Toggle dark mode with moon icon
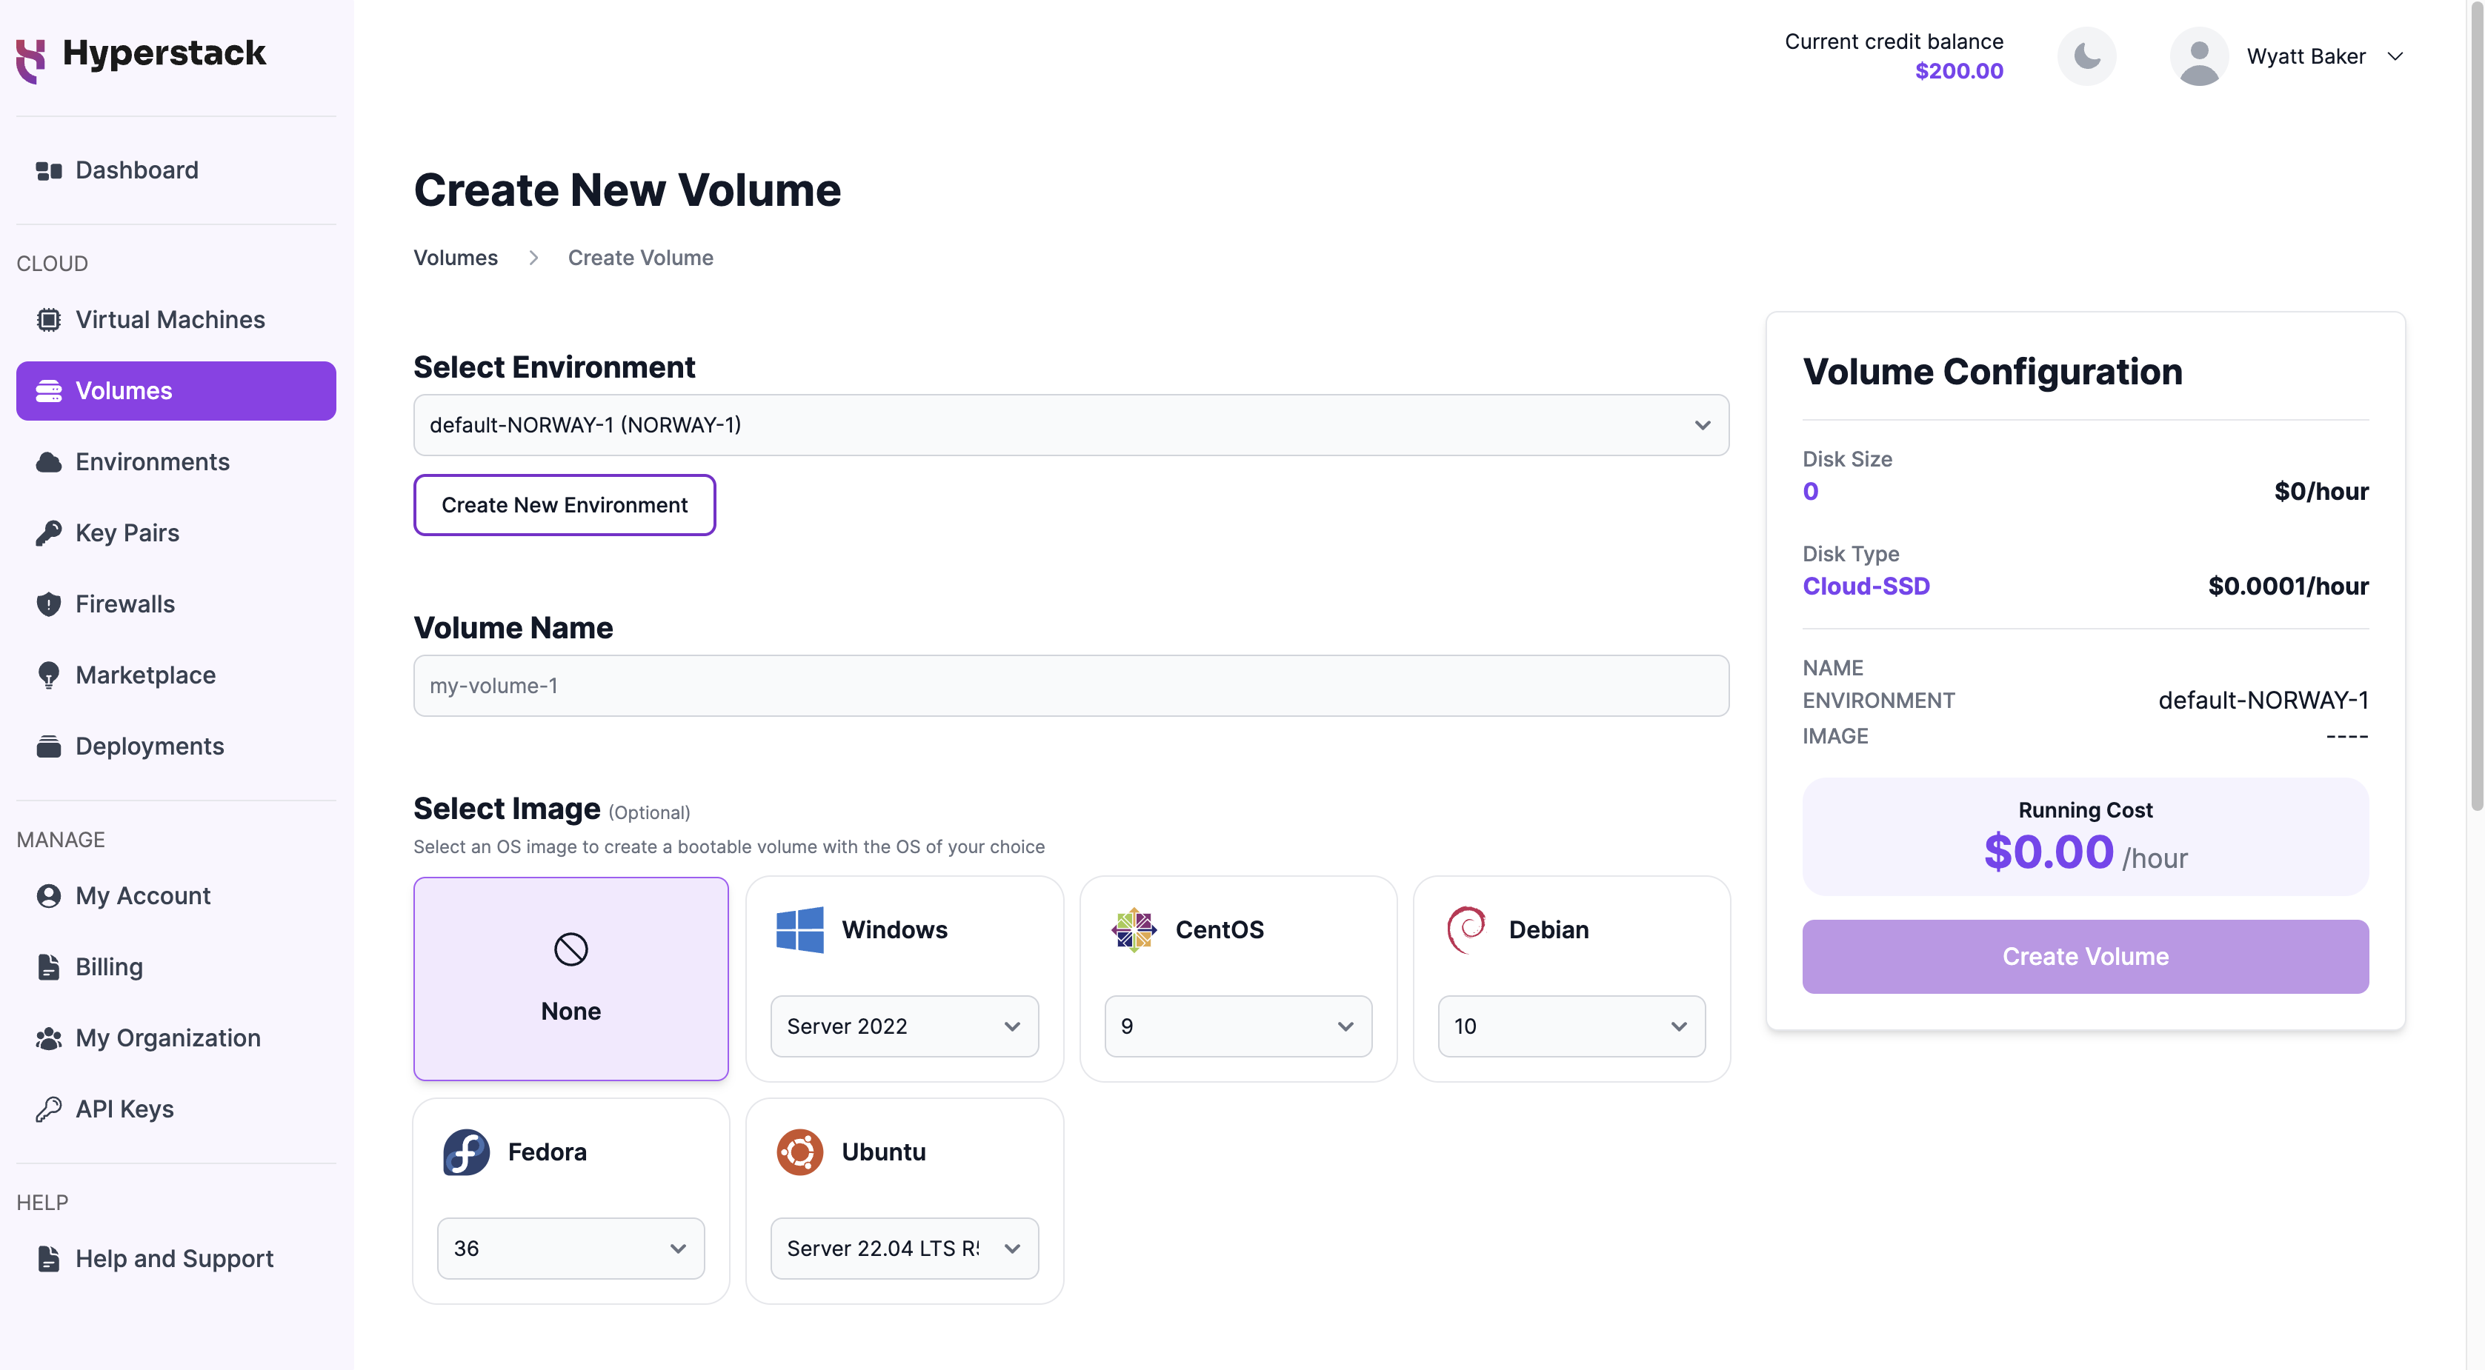 [2086, 56]
